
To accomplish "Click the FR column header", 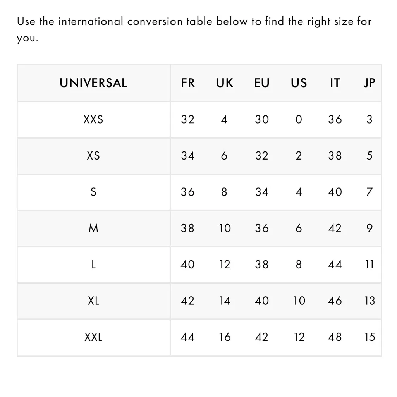I will tap(188, 83).
